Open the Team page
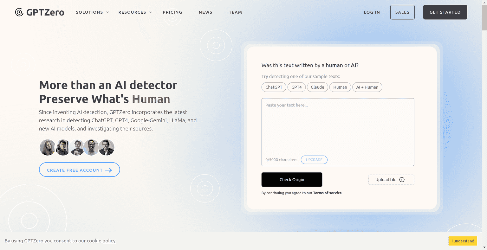The height and width of the screenshot is (250, 487). coord(235,12)
